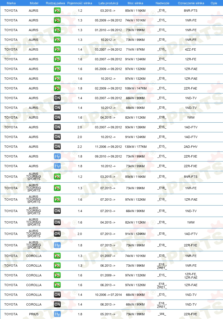Click petrol icon in Auris 4ZZ-FE row
Image resolution: width=223 pixels, height=319 pixels.
[57, 49]
